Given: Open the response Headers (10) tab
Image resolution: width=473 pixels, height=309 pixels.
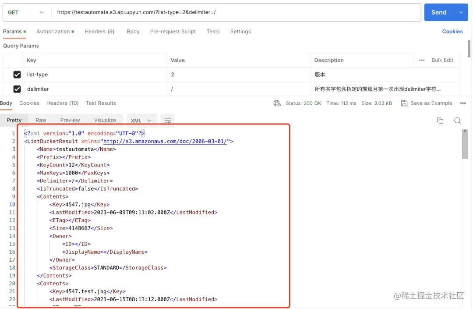Looking at the screenshot, I should coord(63,103).
